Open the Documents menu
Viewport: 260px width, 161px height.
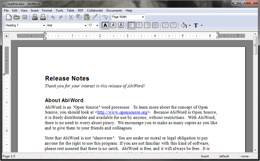point(114,10)
